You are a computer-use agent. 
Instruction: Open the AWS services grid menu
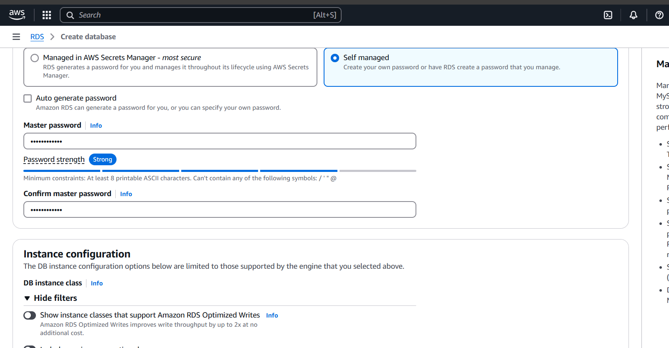47,15
